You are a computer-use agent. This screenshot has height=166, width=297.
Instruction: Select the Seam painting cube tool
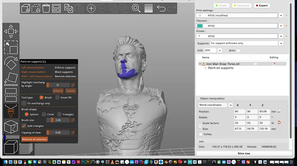tap(11, 127)
